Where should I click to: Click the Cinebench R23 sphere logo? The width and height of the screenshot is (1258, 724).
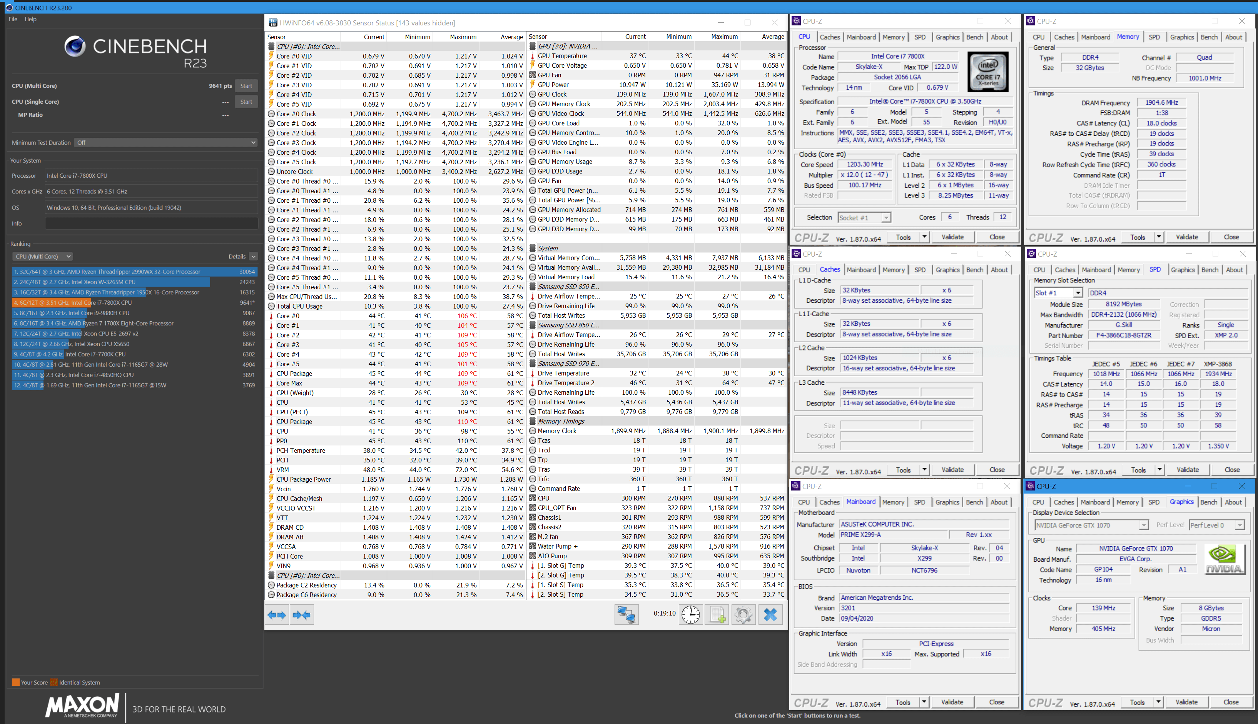point(75,46)
